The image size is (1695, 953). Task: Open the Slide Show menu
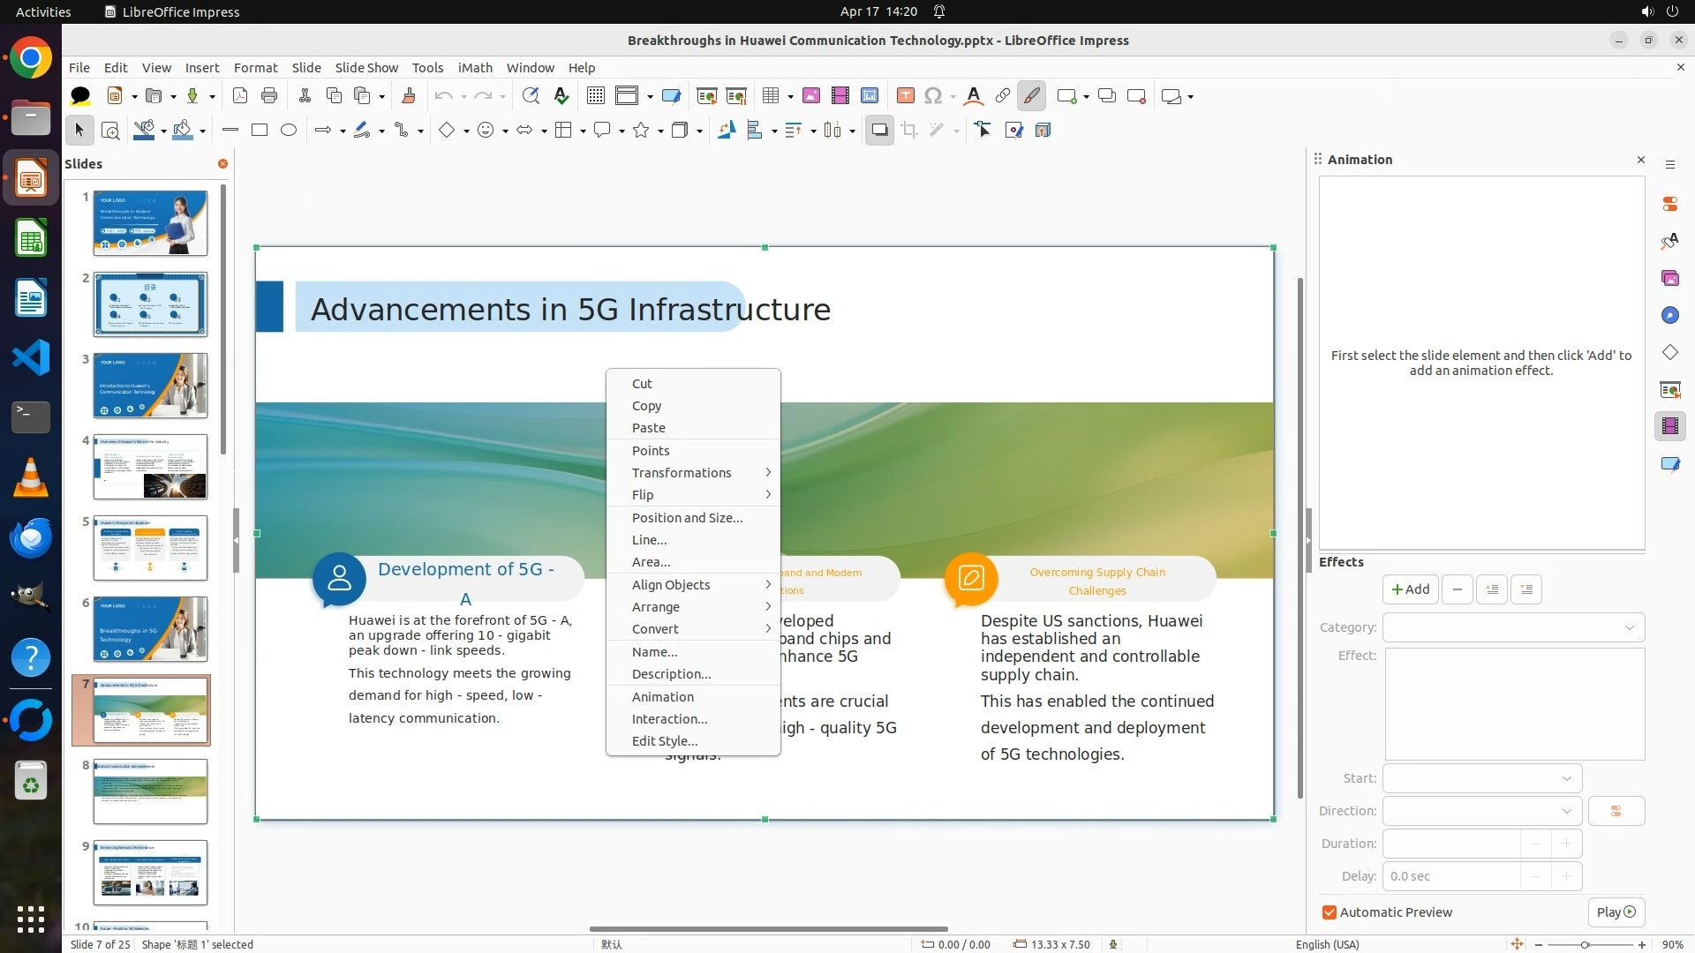pyautogui.click(x=366, y=68)
